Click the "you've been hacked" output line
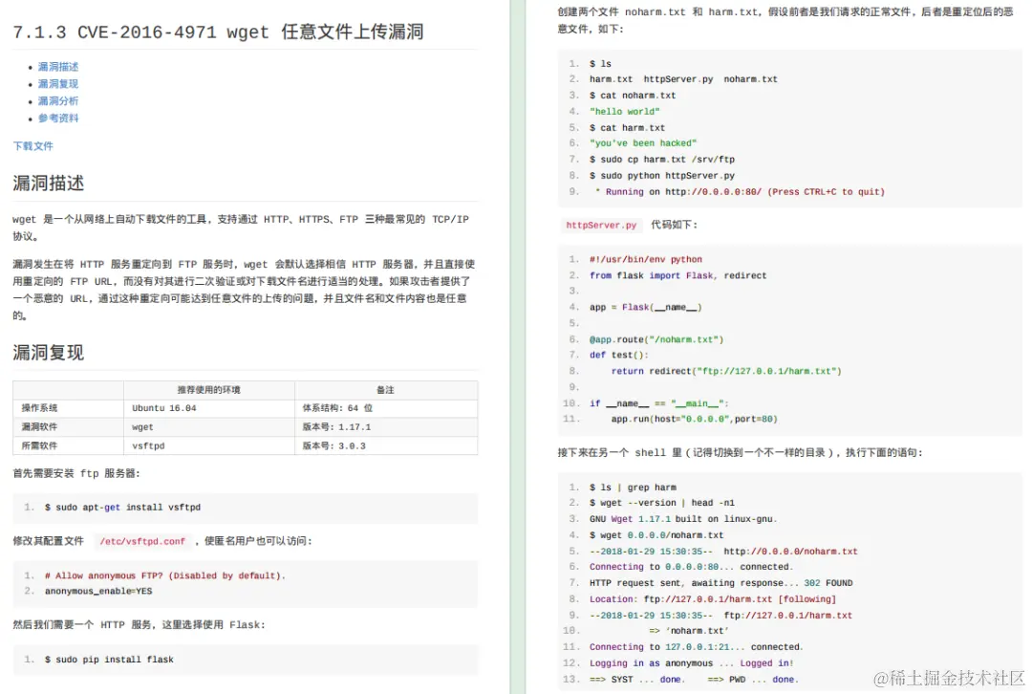This screenshot has height=694, width=1032. pyautogui.click(x=643, y=142)
